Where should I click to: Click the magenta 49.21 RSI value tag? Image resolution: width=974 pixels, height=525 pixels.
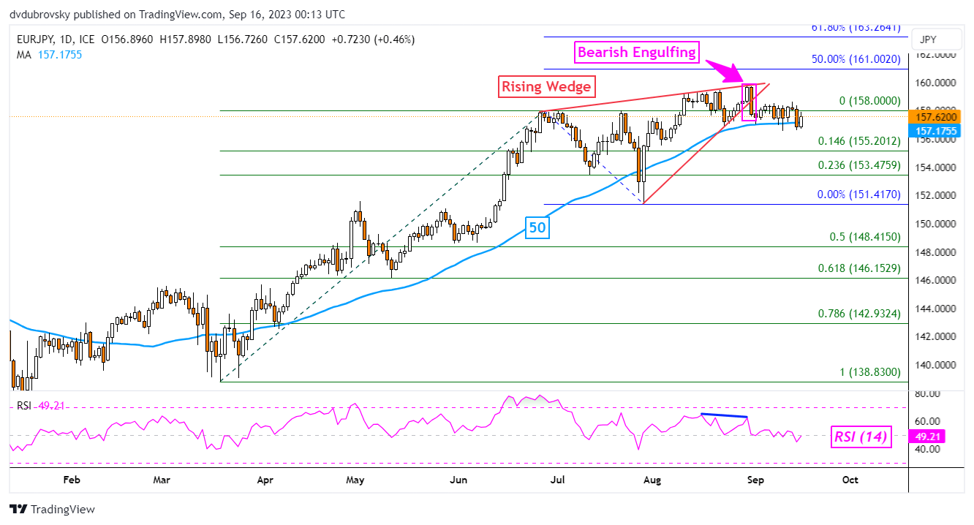pyautogui.click(x=925, y=437)
